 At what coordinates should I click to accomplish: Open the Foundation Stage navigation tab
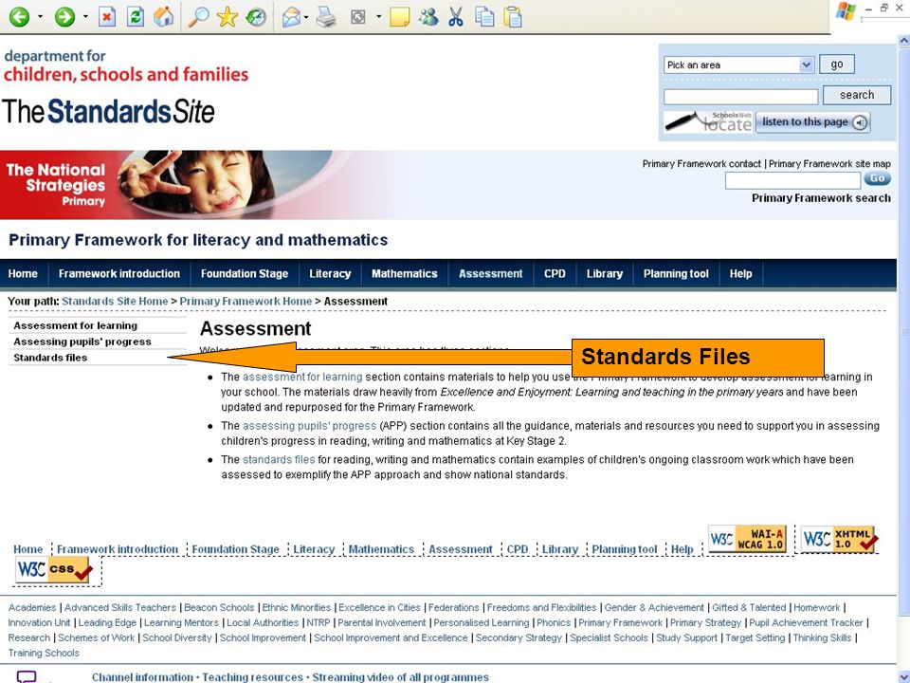(245, 273)
